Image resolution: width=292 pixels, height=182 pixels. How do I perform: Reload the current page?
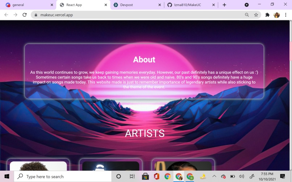[24, 15]
